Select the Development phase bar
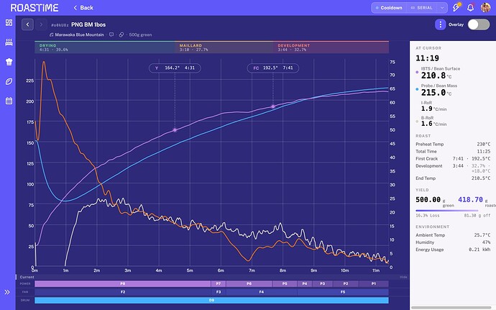This screenshot has height=310, width=496. [331, 47]
